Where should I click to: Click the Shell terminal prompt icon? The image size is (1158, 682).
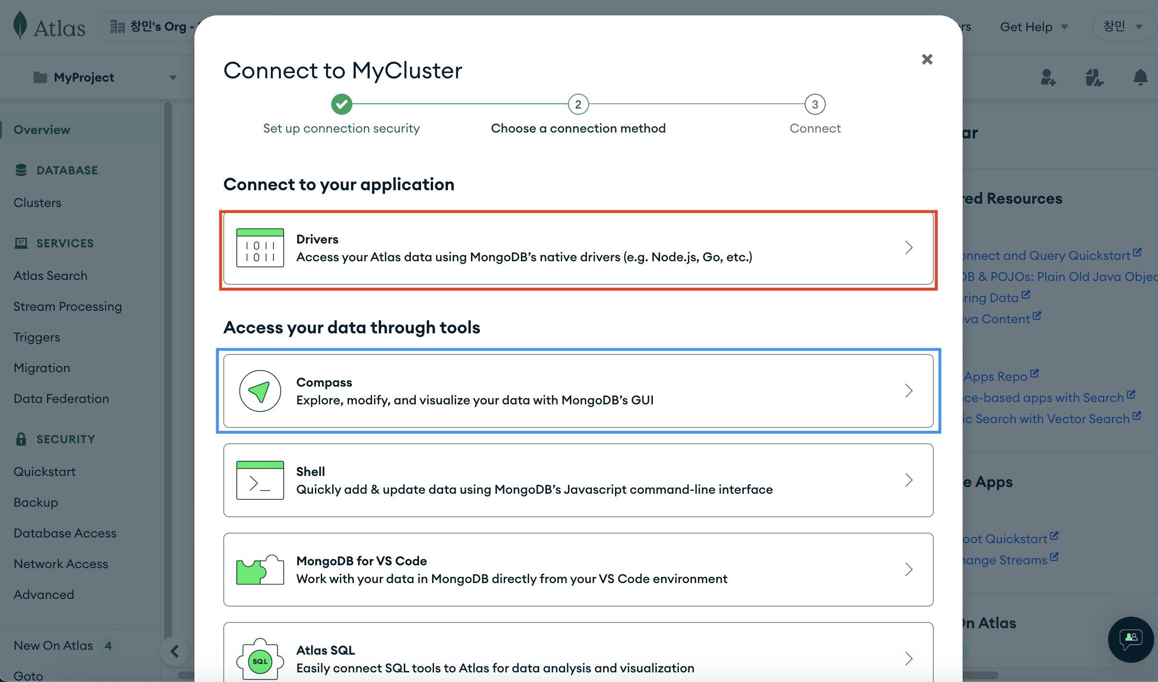(x=260, y=480)
